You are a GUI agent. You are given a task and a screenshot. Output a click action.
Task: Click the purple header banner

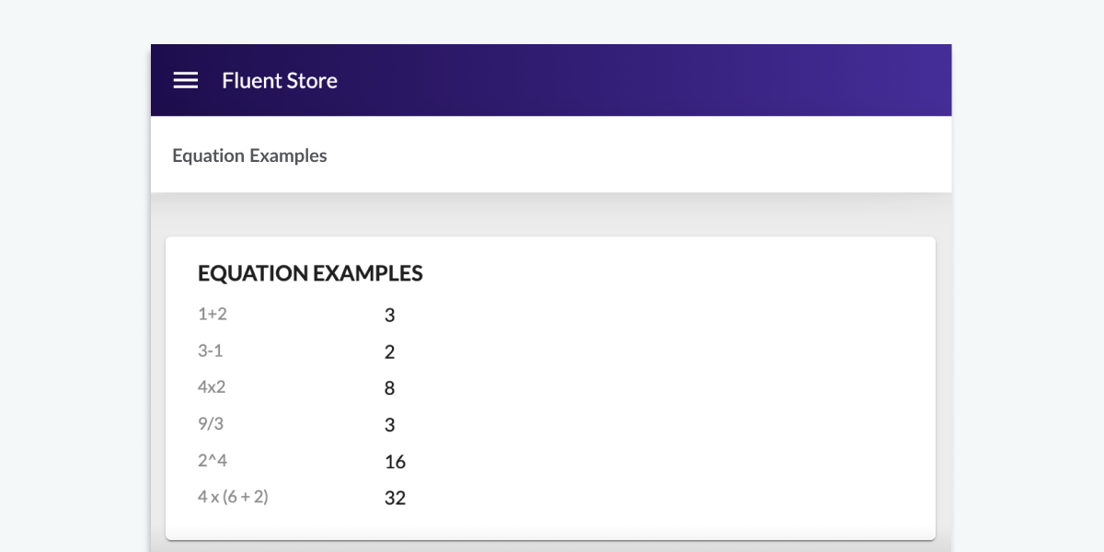(x=644, y=80)
